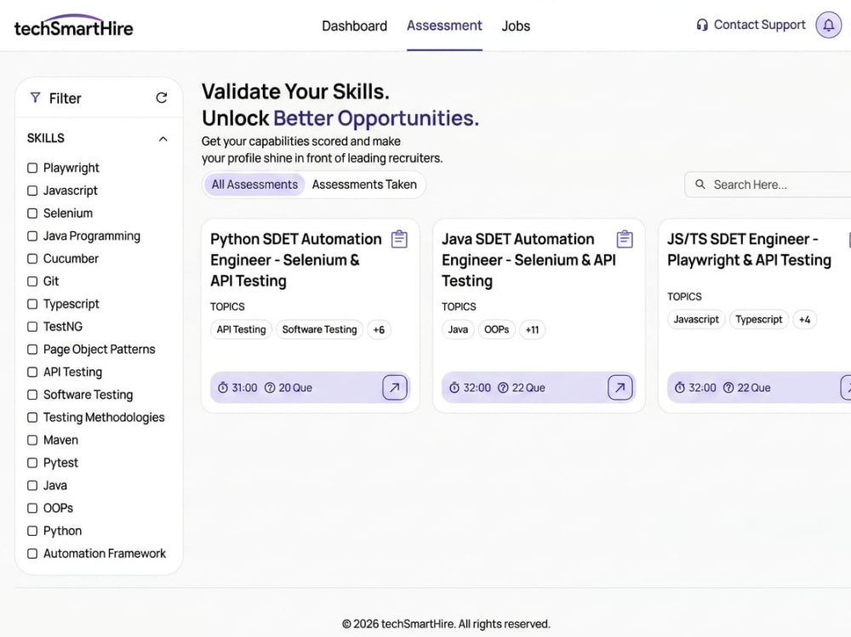This screenshot has height=637, width=851.
Task: Open the Jobs page link
Action: coord(516,26)
